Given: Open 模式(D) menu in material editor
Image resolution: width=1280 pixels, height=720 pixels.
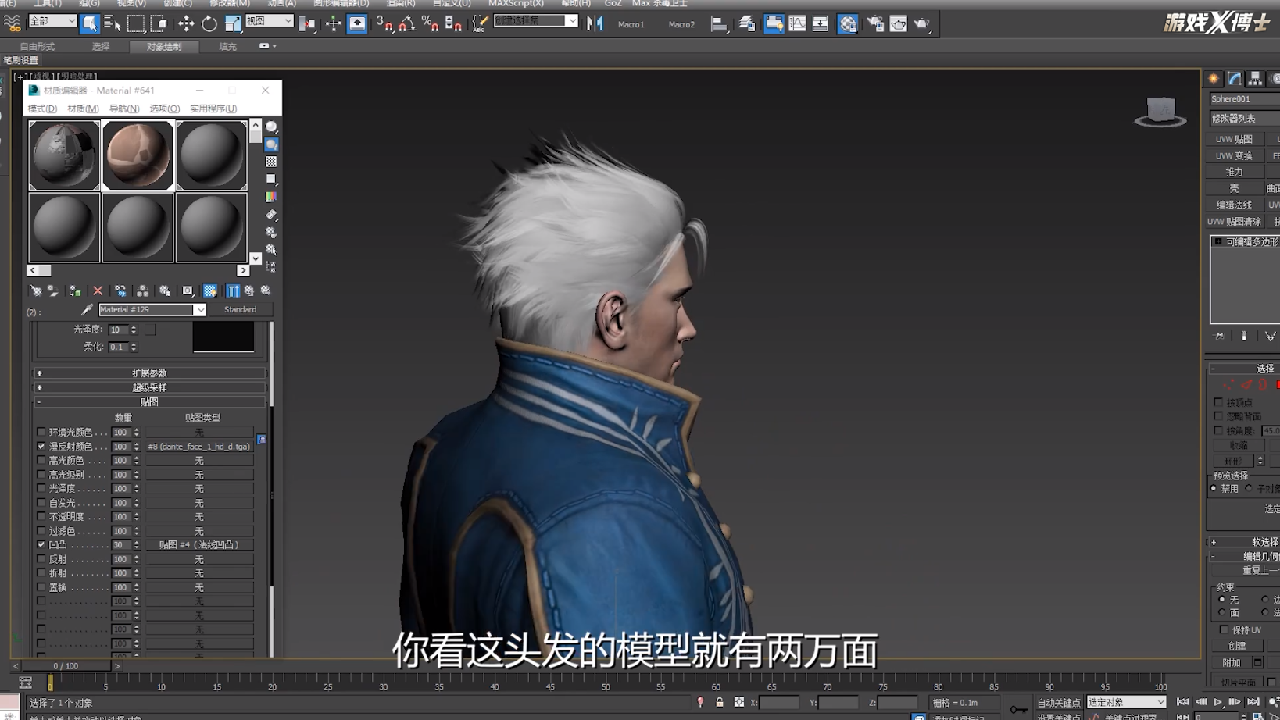Looking at the screenshot, I should pos(42,109).
